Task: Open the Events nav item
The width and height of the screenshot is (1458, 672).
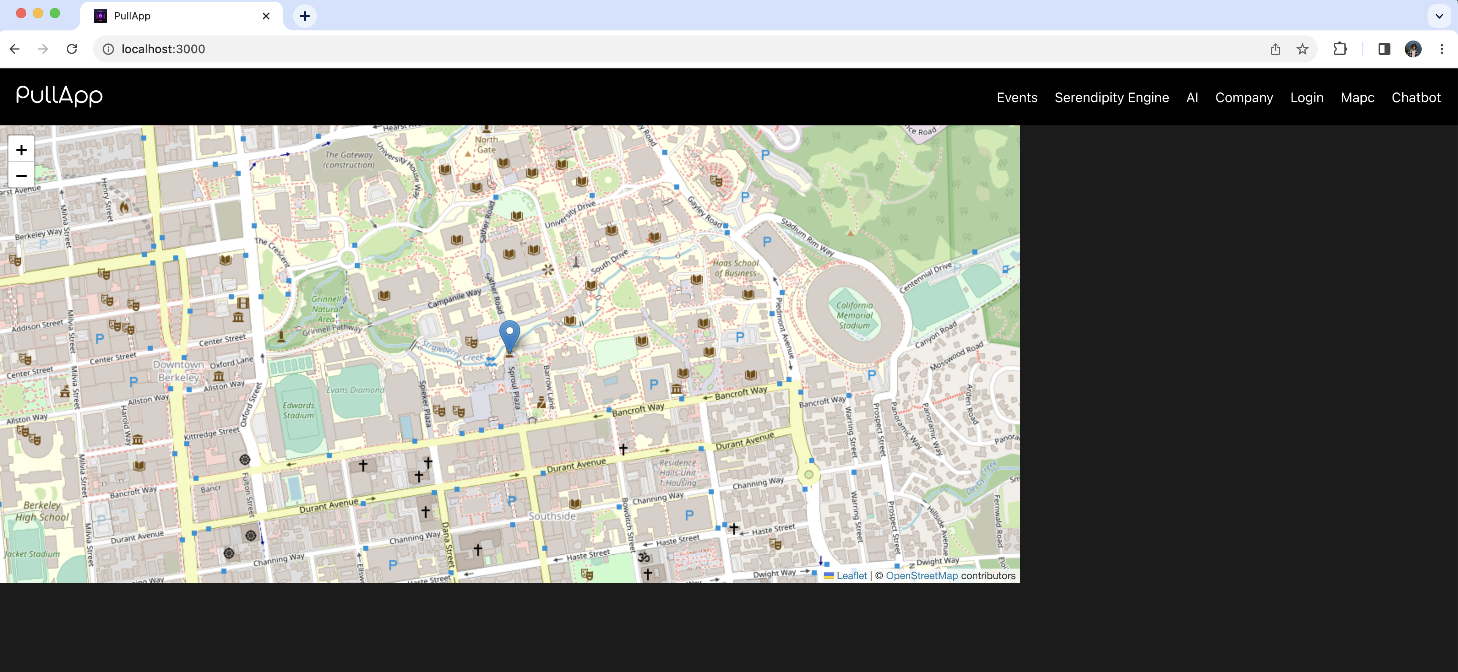Action: pyautogui.click(x=1017, y=97)
